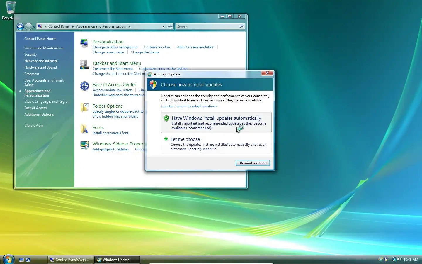
Task: Select Appearance and Personalization breadcrumb
Action: coord(101,26)
